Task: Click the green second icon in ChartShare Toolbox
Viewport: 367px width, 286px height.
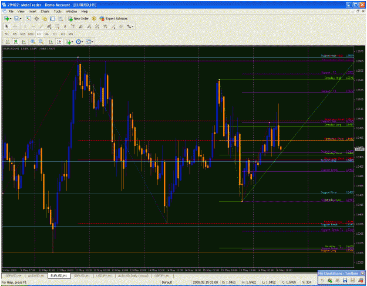Action: pyautogui.click(x=329, y=280)
